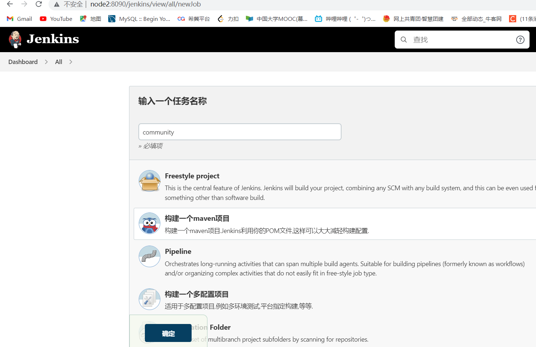Open the search help question-mark icon
536x347 pixels.
(520, 40)
